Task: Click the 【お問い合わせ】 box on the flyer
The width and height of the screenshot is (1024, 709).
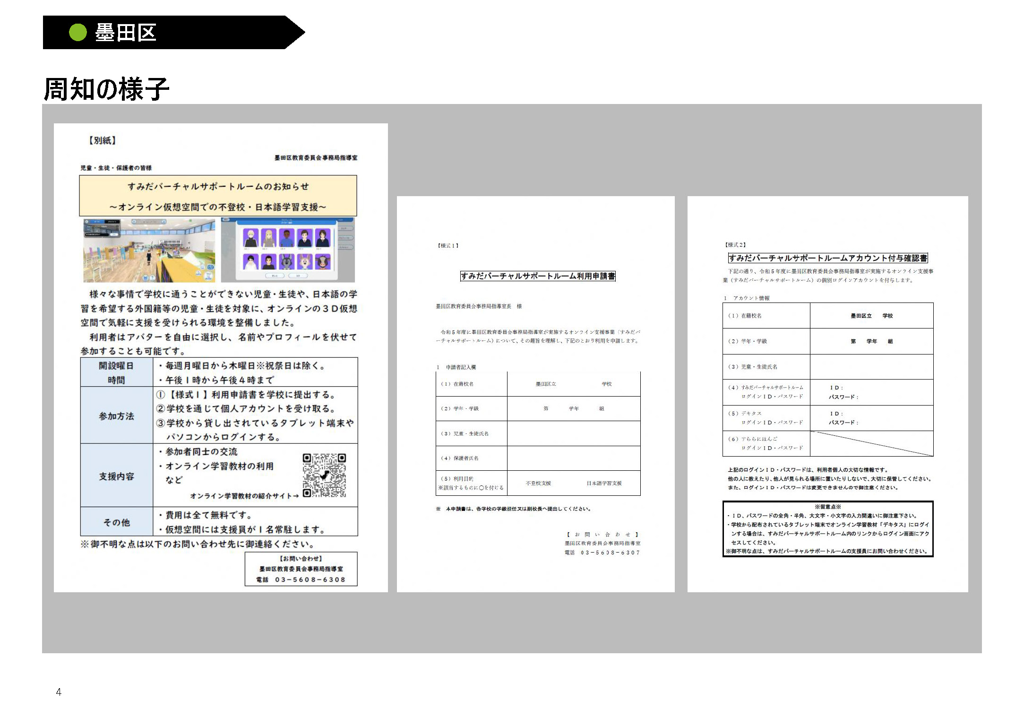Action: [x=301, y=569]
